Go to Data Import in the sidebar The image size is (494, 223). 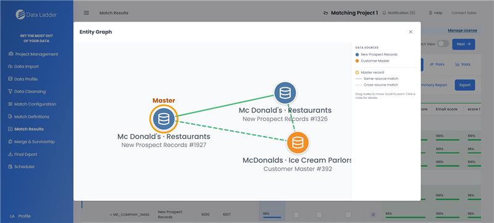23,67
